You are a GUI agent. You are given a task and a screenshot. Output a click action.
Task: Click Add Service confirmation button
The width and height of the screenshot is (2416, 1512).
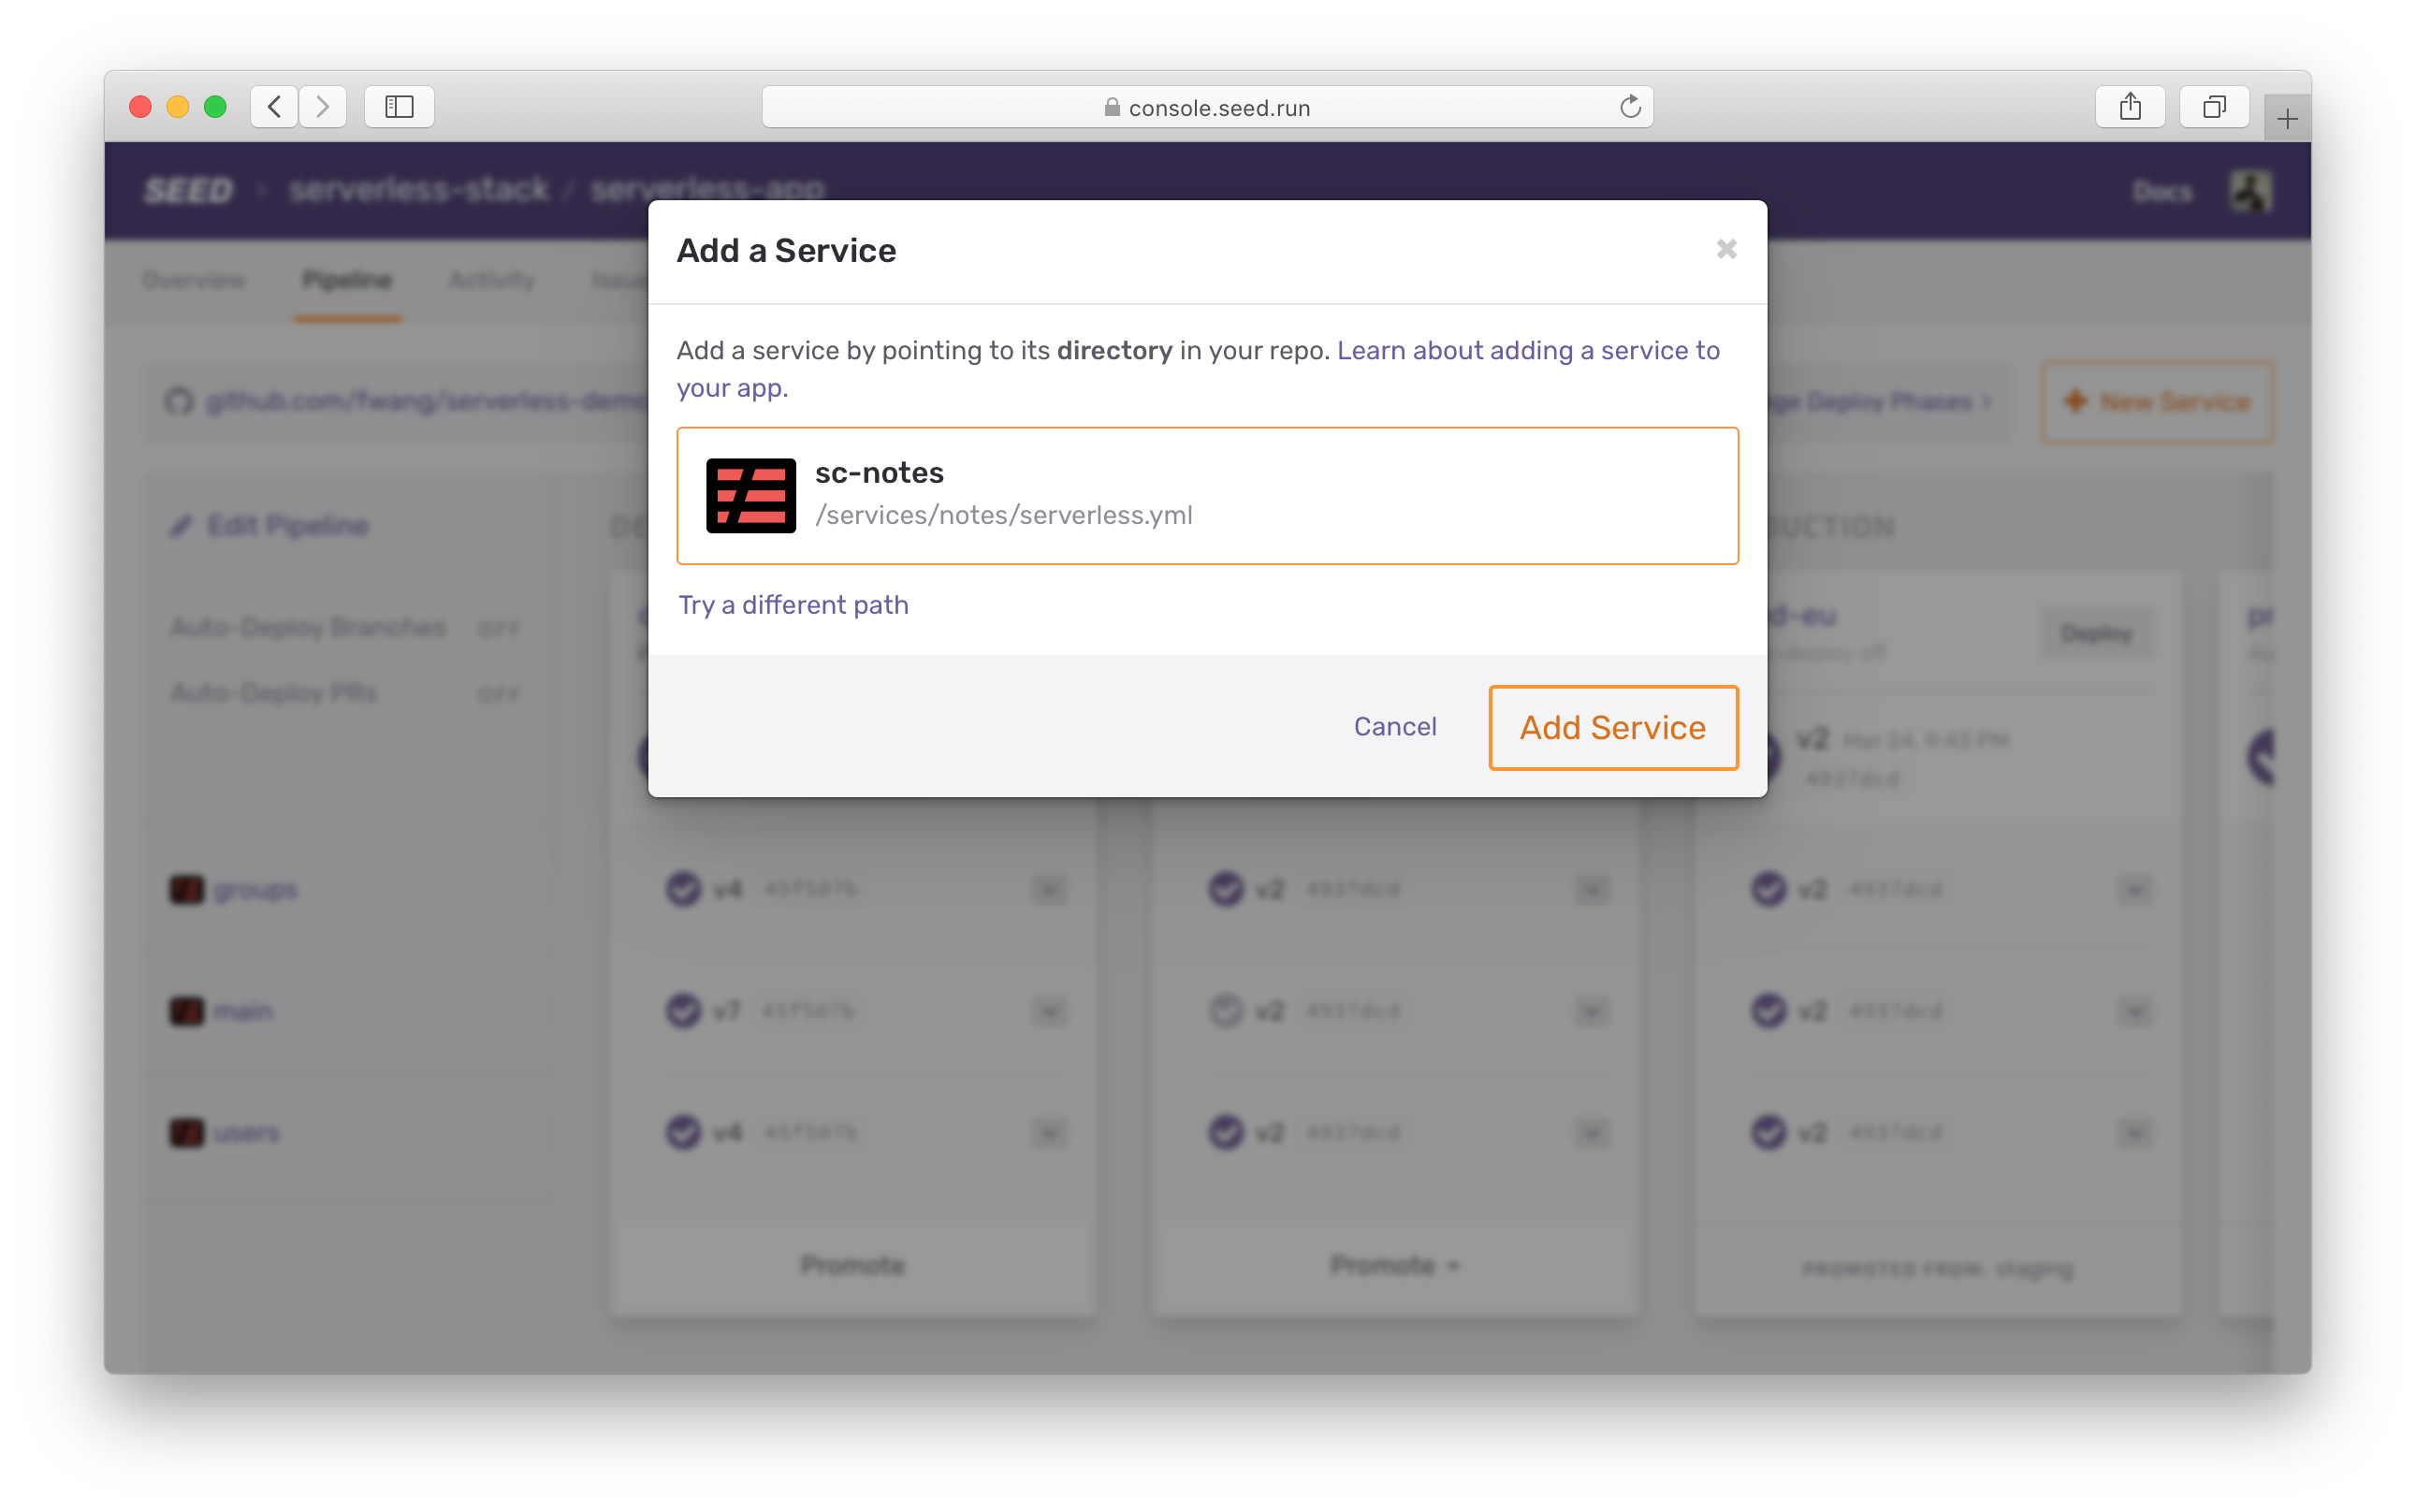1611,726
